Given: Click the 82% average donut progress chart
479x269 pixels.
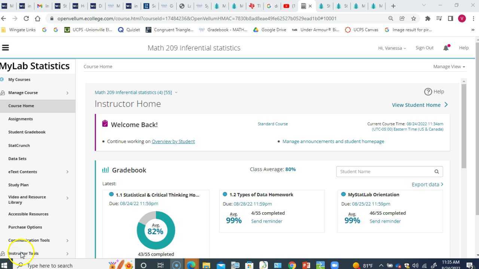Looking at the screenshot, I should [156, 231].
